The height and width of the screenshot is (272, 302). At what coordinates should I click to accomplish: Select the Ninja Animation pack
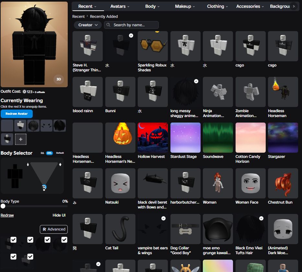(218, 92)
